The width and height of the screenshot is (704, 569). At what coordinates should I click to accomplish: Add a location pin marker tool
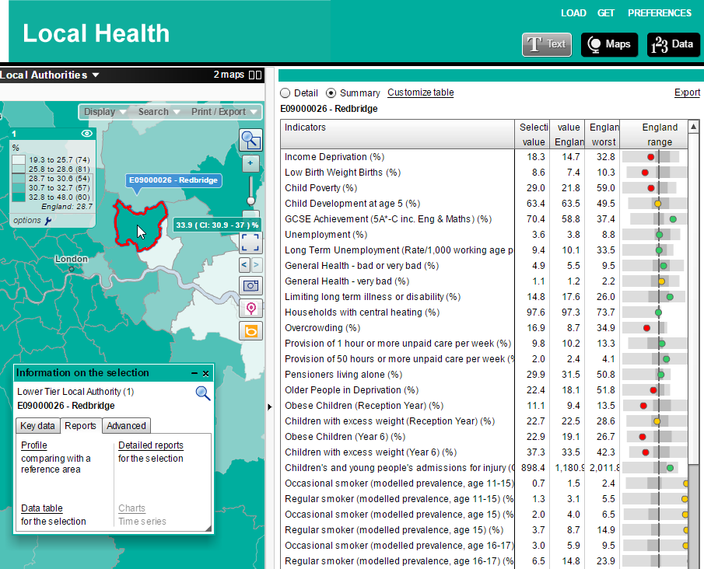(251, 309)
